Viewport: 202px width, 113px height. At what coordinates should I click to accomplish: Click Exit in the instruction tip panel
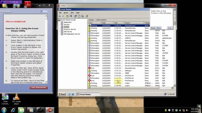pyautogui.click(x=170, y=28)
